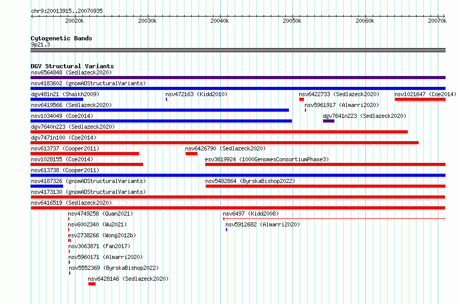
Task: Click the Cytogenetic Bands track title
Action: pyautogui.click(x=62, y=38)
